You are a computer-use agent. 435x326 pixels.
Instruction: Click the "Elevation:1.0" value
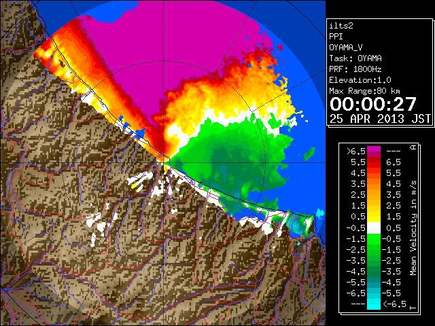coord(360,80)
